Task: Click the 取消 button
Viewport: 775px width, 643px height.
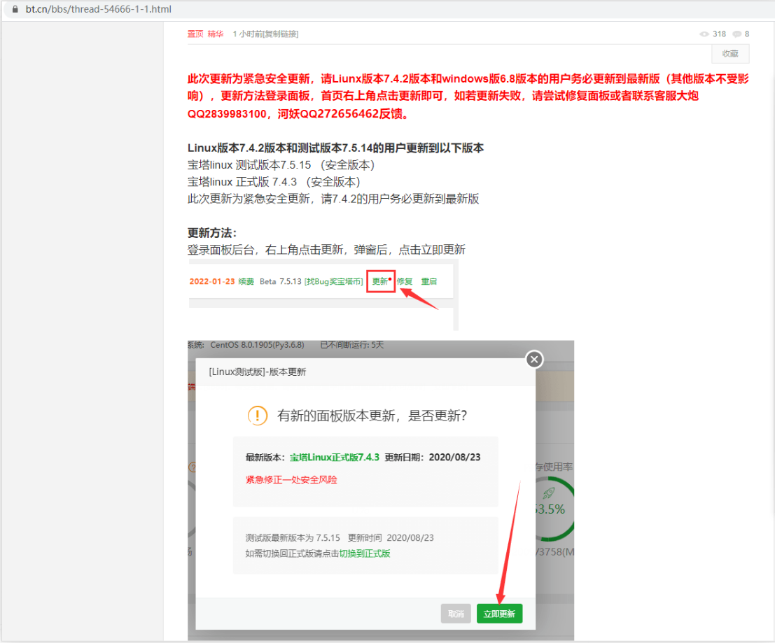Action: 456,614
